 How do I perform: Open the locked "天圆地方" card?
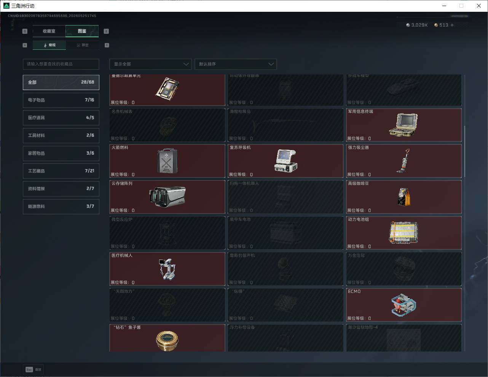(167, 305)
